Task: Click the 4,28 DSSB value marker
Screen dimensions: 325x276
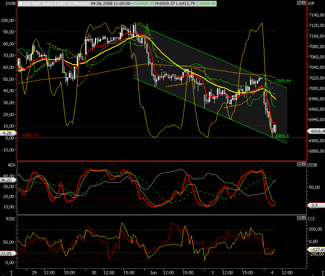Action: tap(8, 133)
